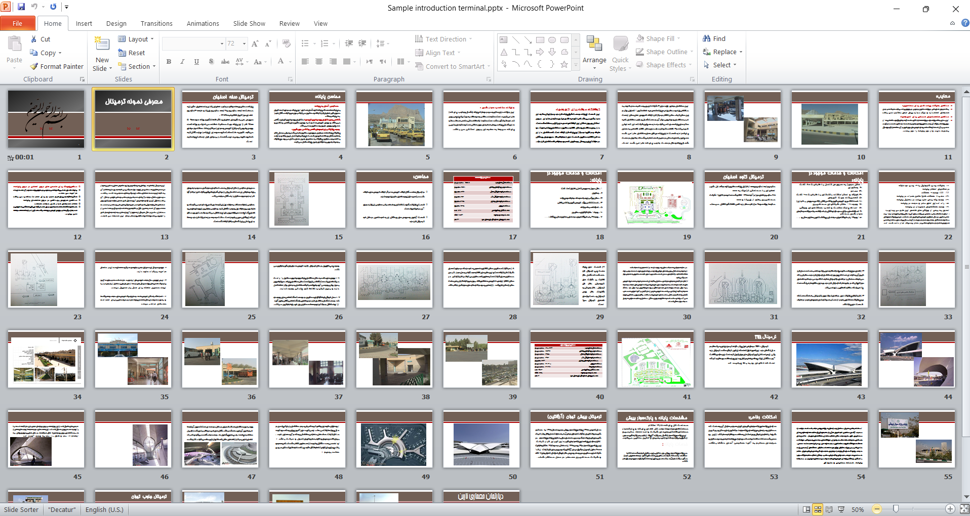Click the Decrease List Level icon

(x=349, y=44)
